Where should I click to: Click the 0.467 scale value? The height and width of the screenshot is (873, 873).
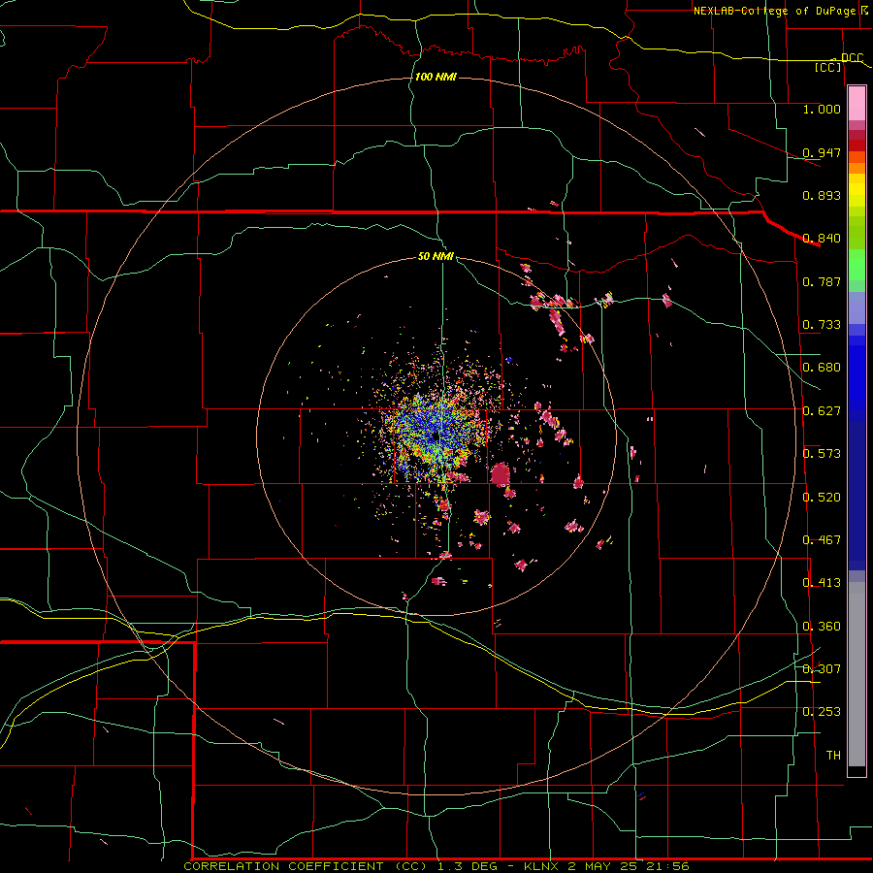[822, 540]
